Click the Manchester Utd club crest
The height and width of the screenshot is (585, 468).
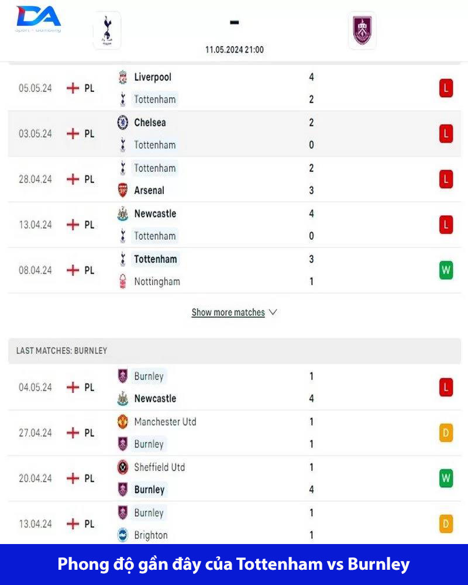(x=123, y=422)
